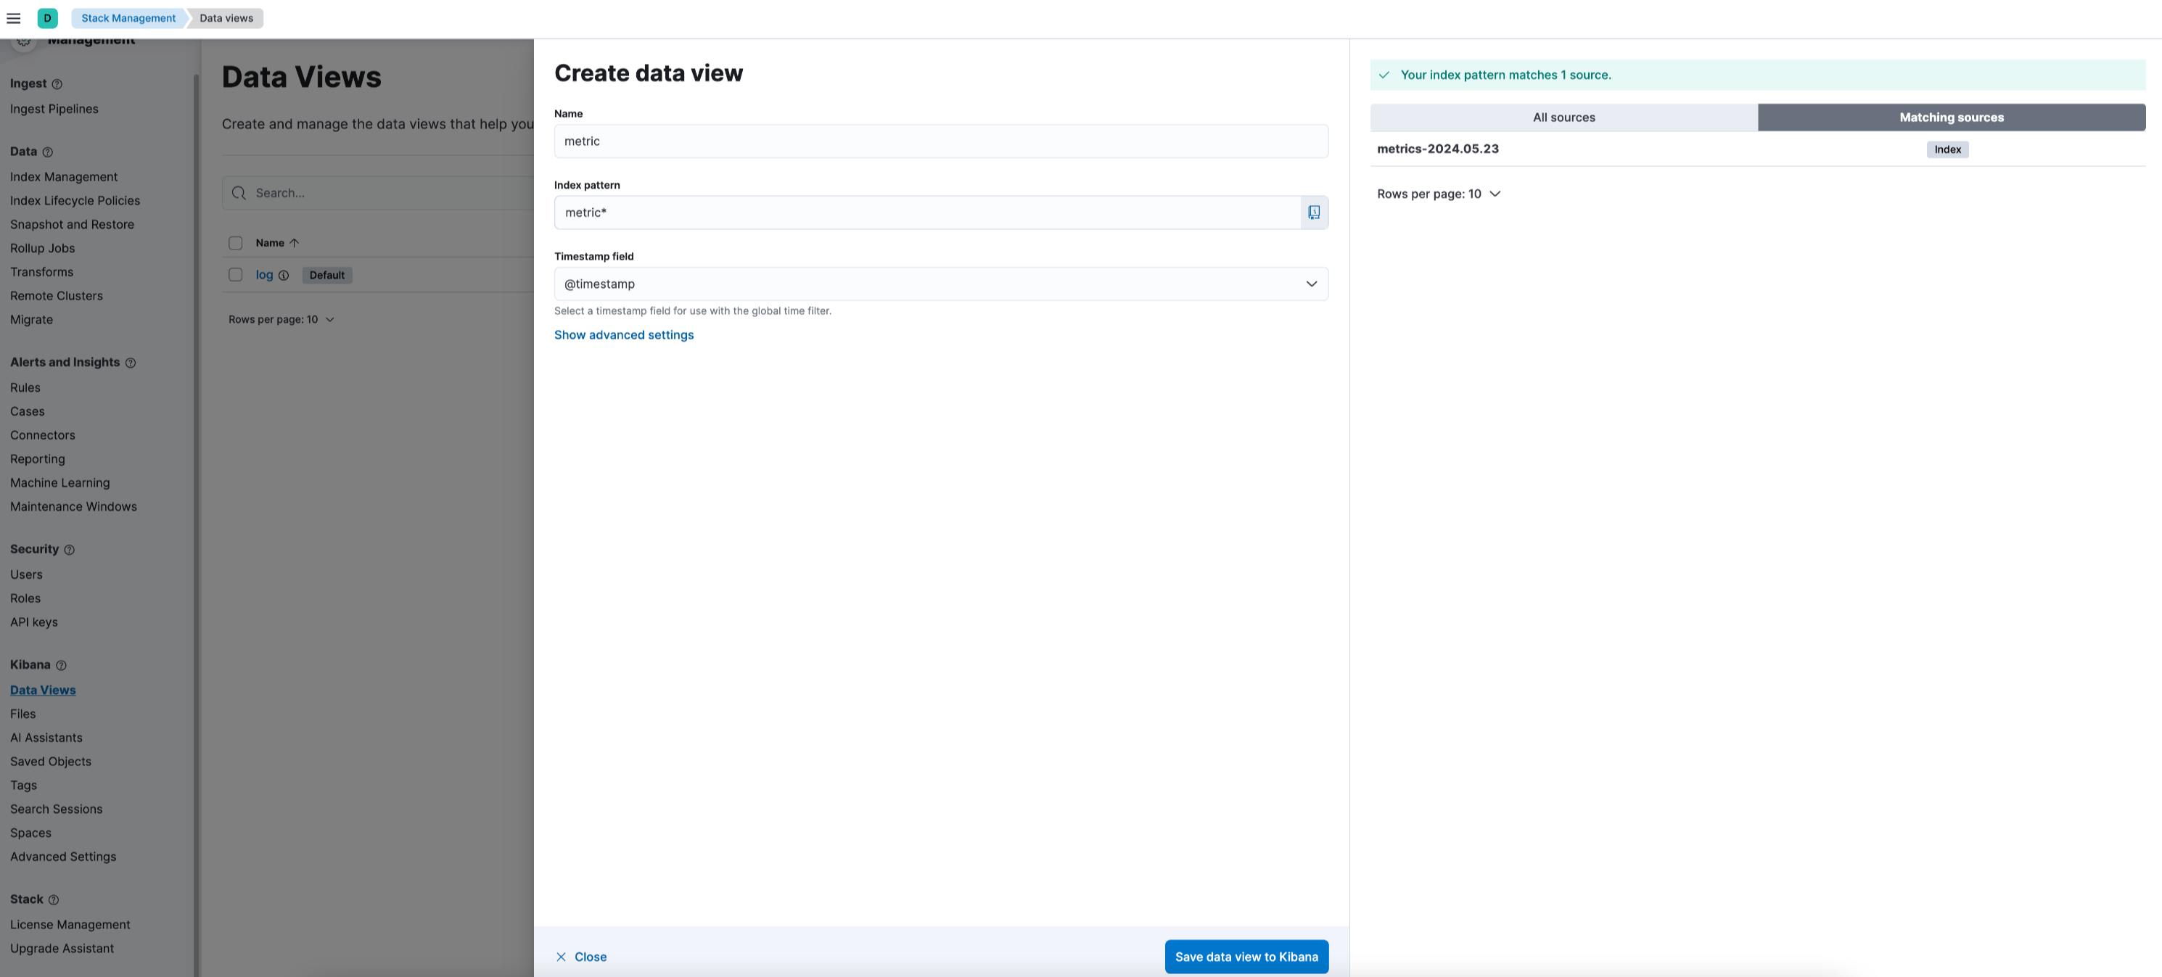Click the Ingest section help icon
The image size is (2162, 977).
coord(57,84)
